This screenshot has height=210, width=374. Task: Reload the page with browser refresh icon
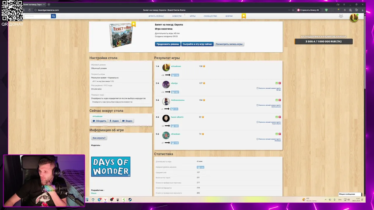point(30,10)
